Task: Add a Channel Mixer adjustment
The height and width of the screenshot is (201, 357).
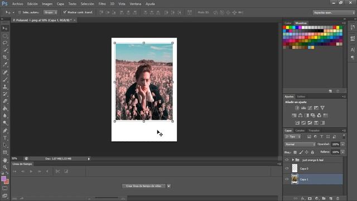Action: [x=319, y=116]
